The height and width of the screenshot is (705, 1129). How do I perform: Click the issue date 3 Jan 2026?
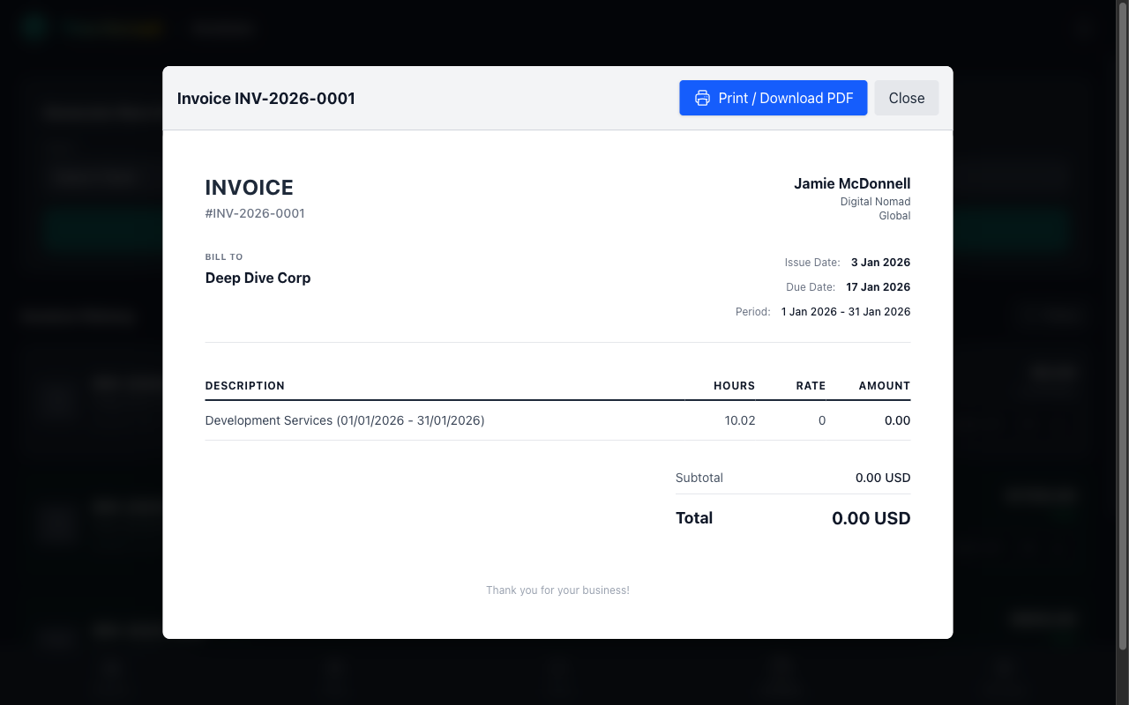879,262
